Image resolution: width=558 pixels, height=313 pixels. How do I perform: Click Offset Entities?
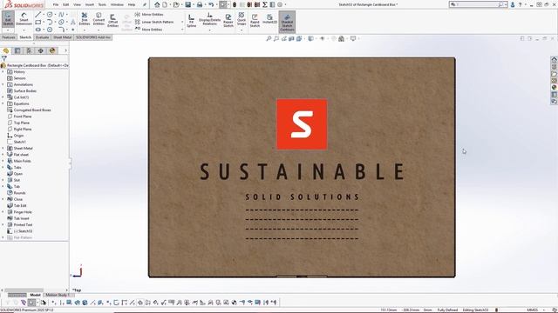[112, 21]
